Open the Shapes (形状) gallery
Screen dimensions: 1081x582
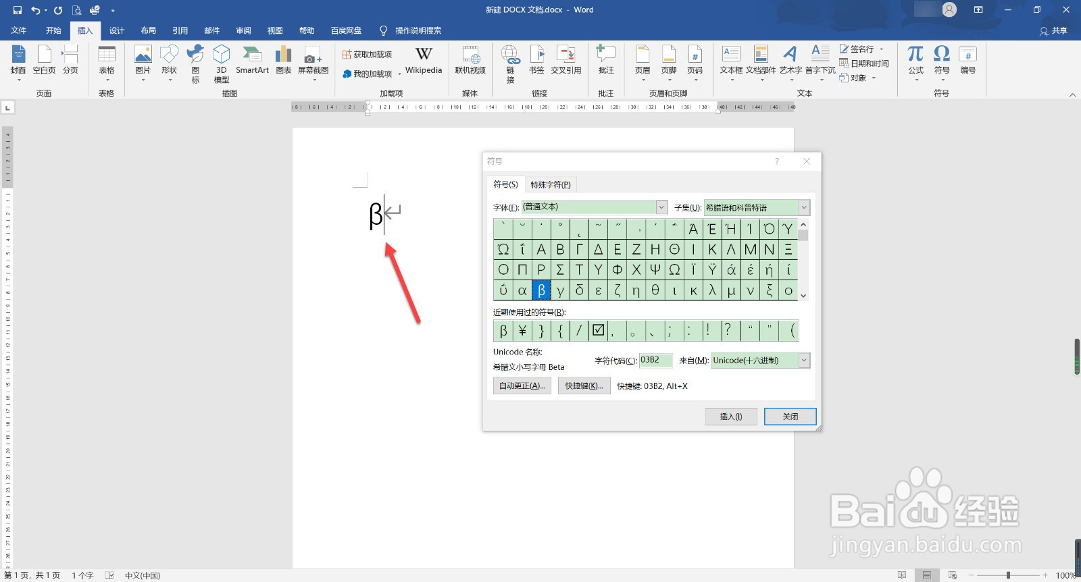[x=169, y=63]
